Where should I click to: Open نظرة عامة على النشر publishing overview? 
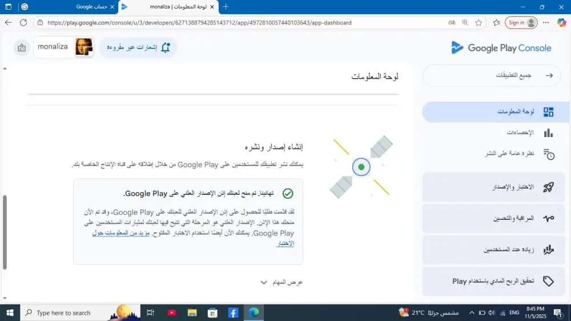tap(509, 154)
